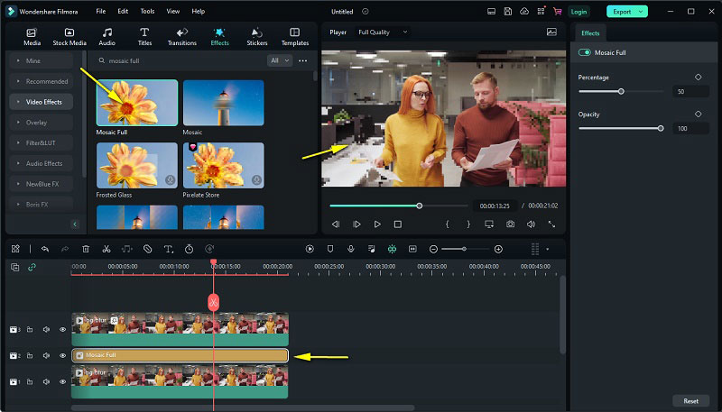The image size is (722, 412).
Task: Click the player snapshot display icon
Action: pyautogui.click(x=551, y=32)
